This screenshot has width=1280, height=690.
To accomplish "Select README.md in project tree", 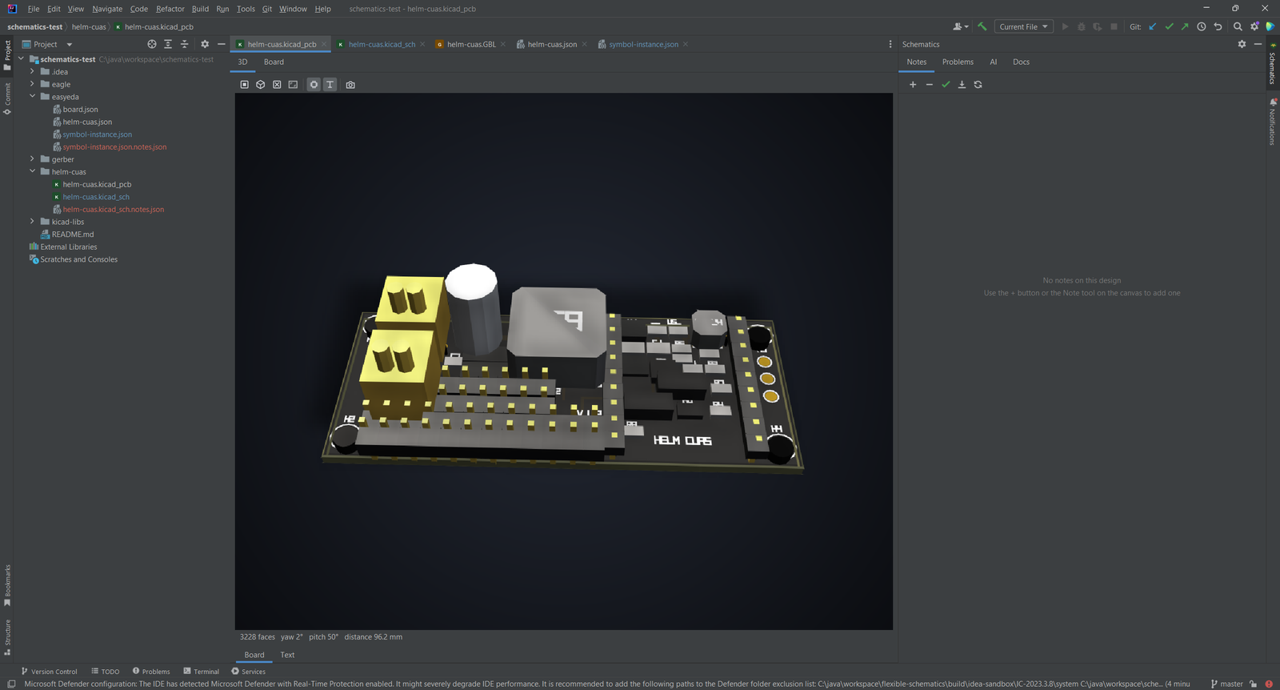I will pos(73,235).
